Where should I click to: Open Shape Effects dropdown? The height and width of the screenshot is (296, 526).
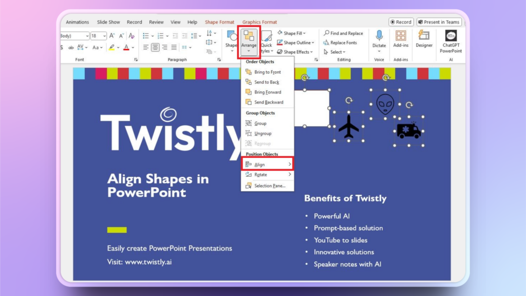tap(295, 52)
